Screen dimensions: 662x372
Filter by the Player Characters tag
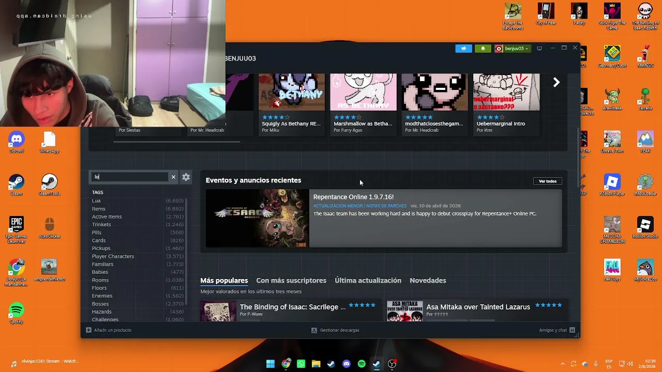click(x=113, y=256)
